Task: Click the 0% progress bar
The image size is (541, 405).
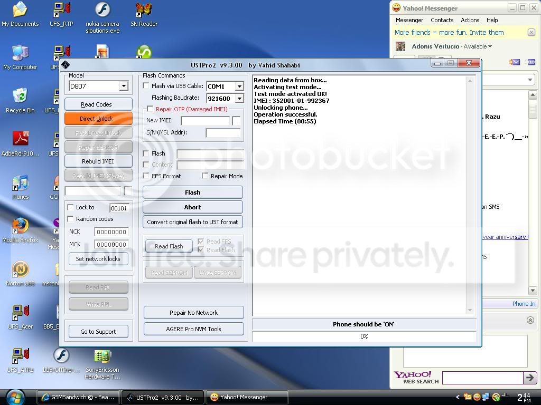Action: [x=364, y=336]
